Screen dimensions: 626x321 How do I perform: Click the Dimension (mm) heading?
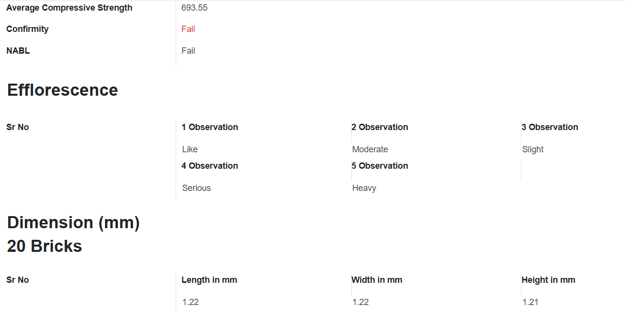(74, 223)
